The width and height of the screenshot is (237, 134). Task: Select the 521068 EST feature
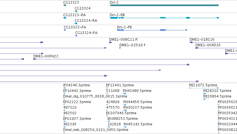(x=113, y=91)
